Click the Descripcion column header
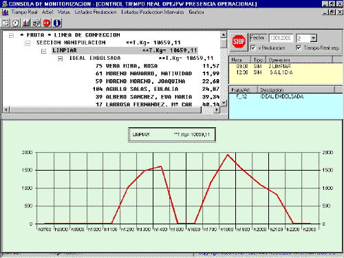 click(296, 89)
